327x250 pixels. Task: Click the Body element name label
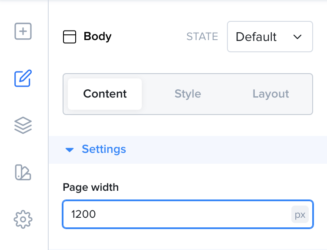[97, 37]
